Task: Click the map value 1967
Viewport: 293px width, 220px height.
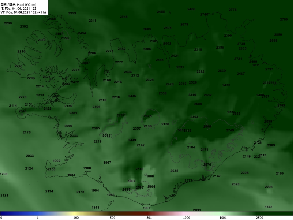Action: click(x=107, y=163)
